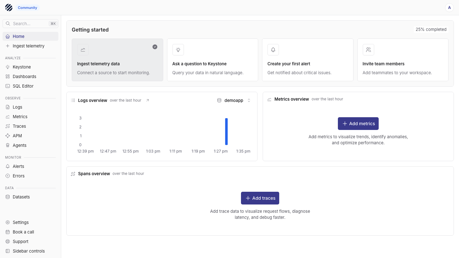This screenshot has width=459, height=258.
Task: Click the Book a call calendar icon
Action: [x=8, y=232]
